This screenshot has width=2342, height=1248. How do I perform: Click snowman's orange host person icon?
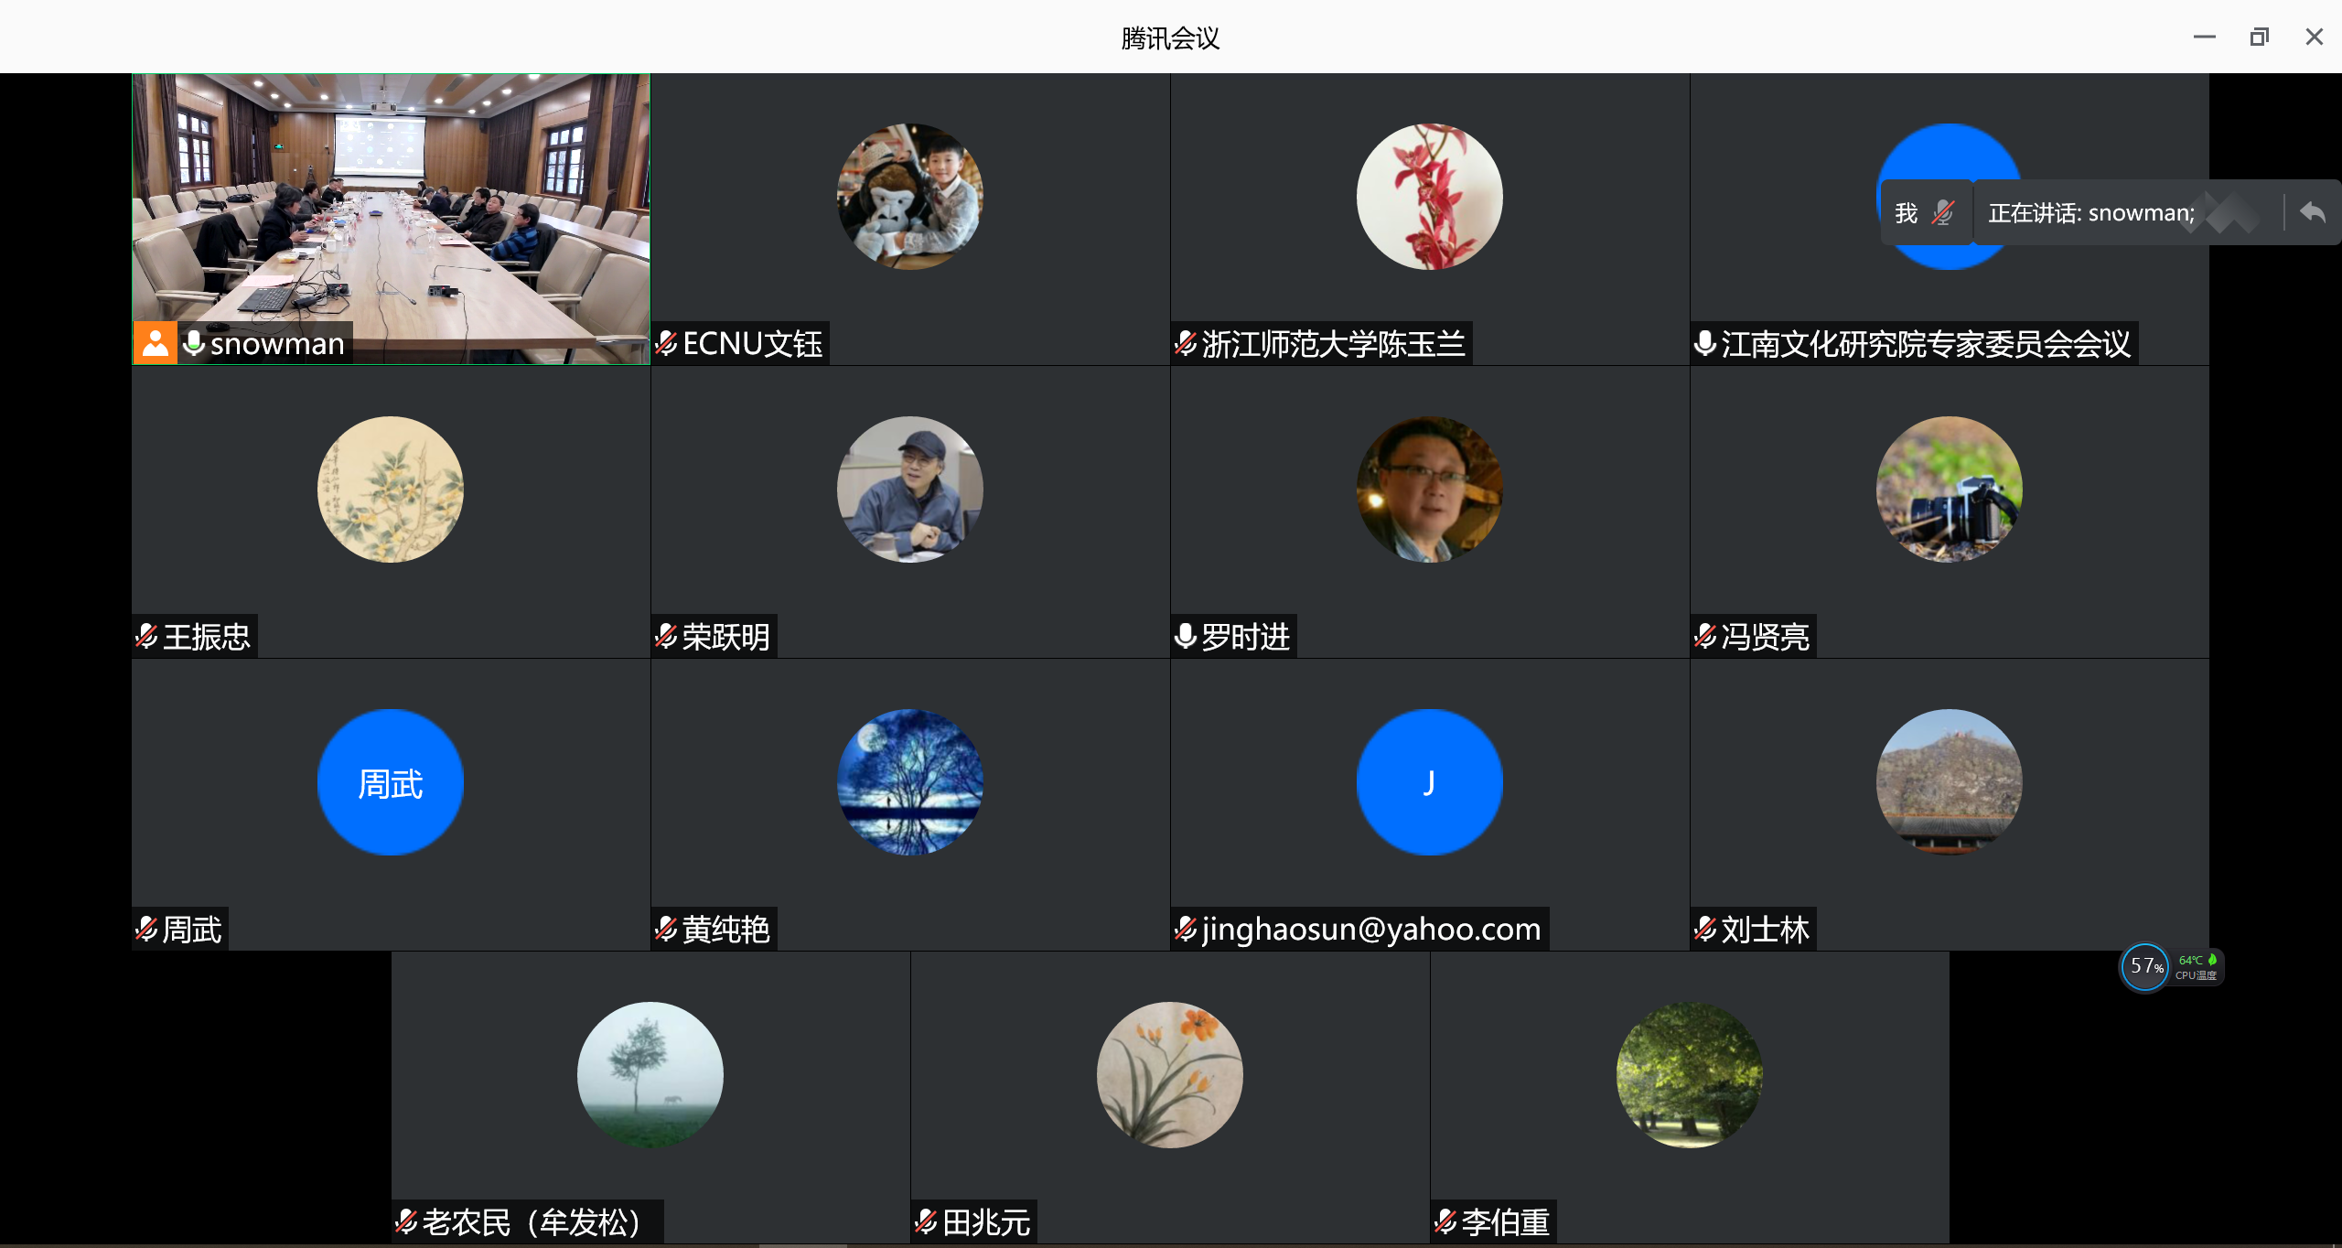click(x=156, y=343)
